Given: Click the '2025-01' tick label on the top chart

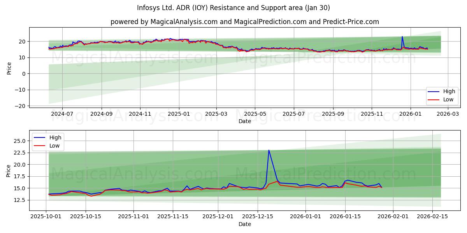Looking at the screenshot, I should coord(179,114).
